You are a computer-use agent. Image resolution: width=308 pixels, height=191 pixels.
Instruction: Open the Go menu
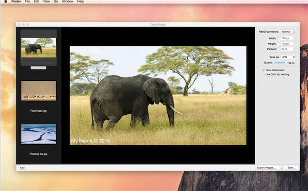click(x=56, y=2)
